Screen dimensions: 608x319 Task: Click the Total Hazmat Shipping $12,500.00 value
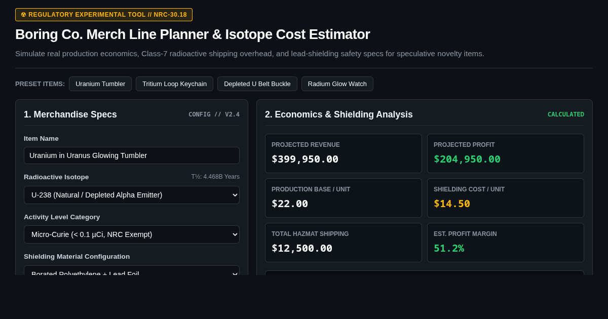(302, 248)
